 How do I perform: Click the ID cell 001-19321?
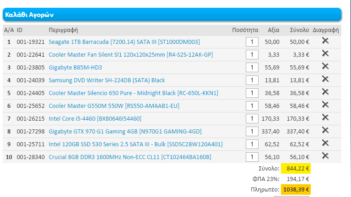tap(31, 42)
